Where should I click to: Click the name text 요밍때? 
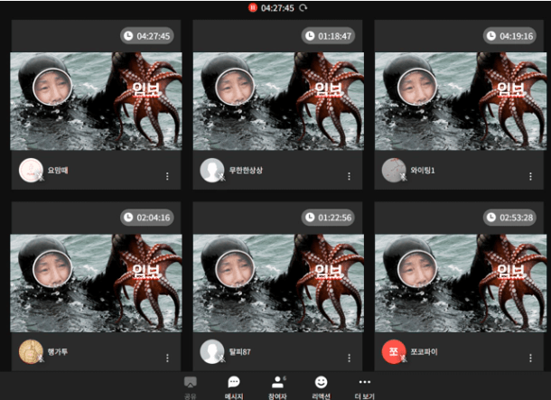click(58, 171)
